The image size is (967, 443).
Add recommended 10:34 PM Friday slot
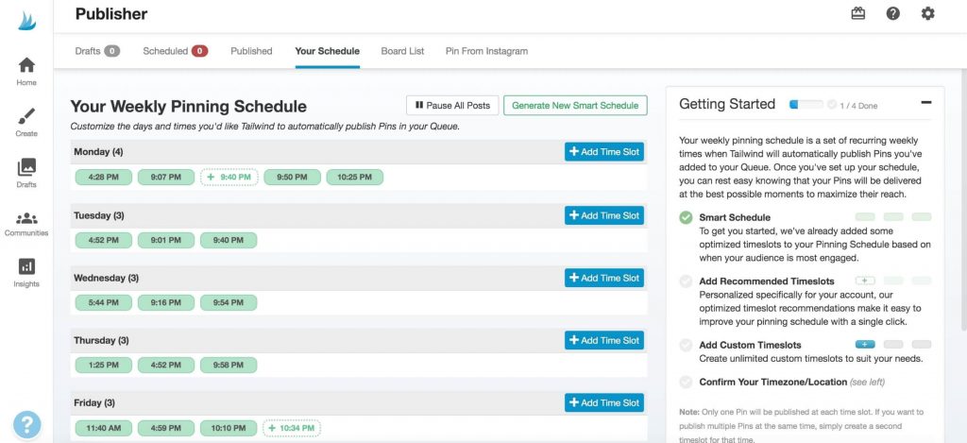292,428
